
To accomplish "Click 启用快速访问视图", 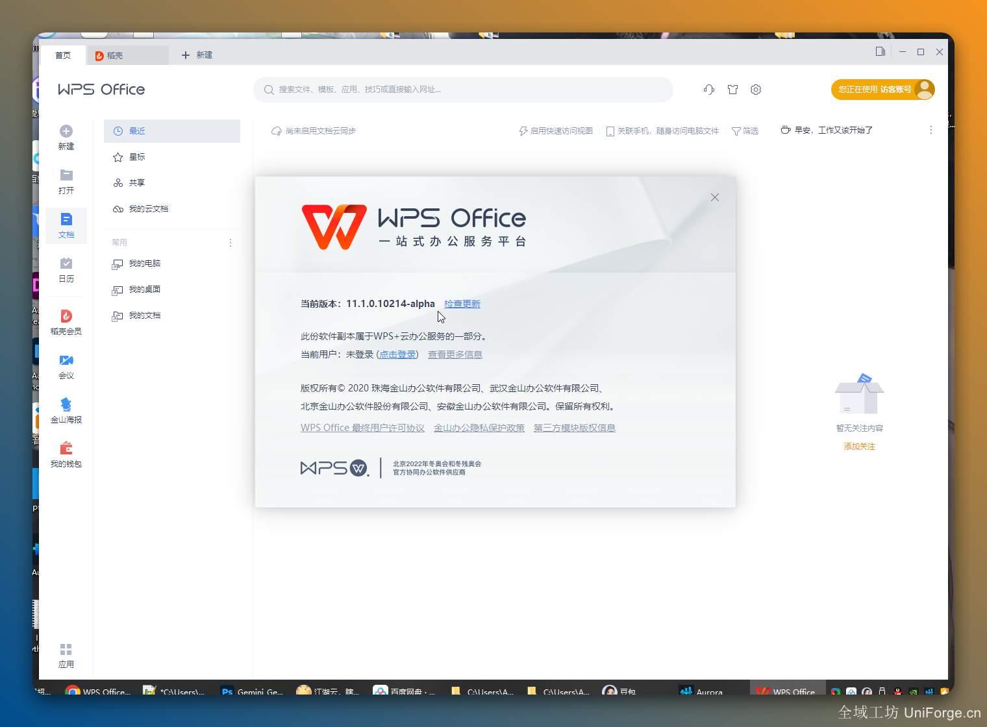I will (x=556, y=131).
